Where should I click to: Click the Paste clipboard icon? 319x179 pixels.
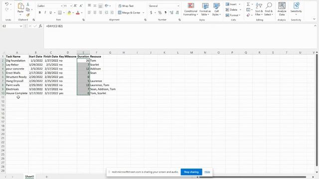point(20,6)
